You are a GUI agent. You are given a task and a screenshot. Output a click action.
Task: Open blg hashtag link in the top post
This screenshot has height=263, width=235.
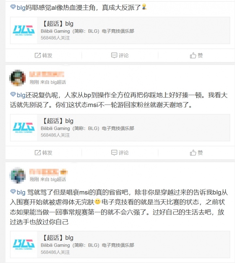click(21, 8)
